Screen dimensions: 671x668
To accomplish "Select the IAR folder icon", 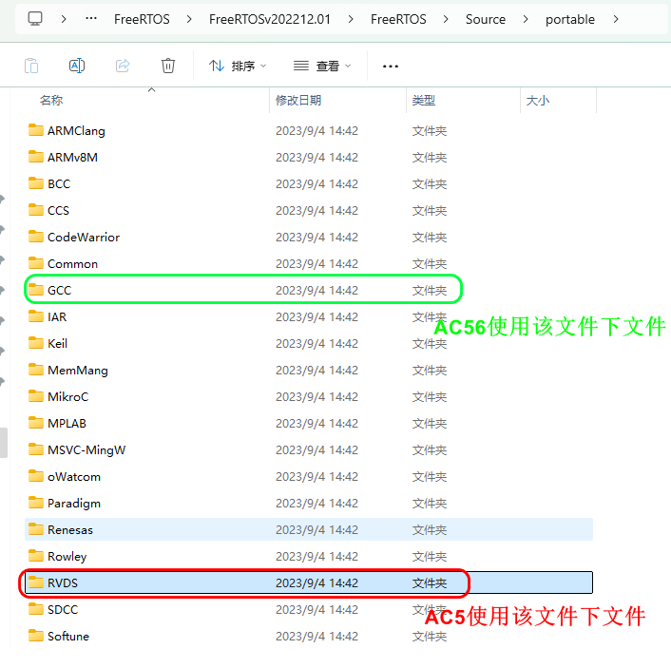I will coord(36,316).
